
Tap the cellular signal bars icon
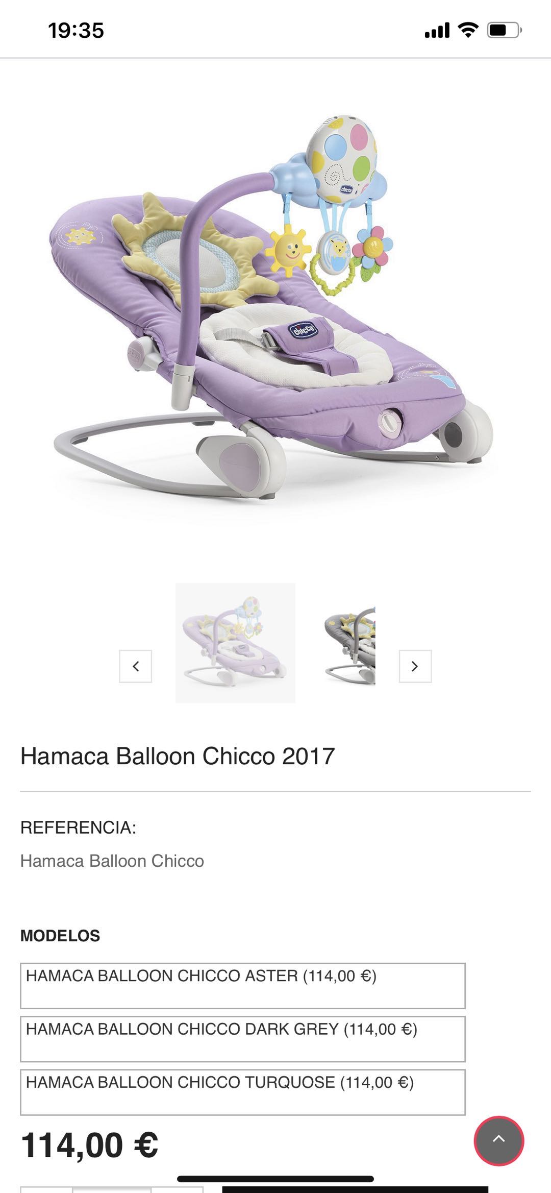(x=437, y=31)
